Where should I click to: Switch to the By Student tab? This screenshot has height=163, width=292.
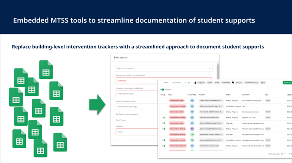[x=177, y=83]
